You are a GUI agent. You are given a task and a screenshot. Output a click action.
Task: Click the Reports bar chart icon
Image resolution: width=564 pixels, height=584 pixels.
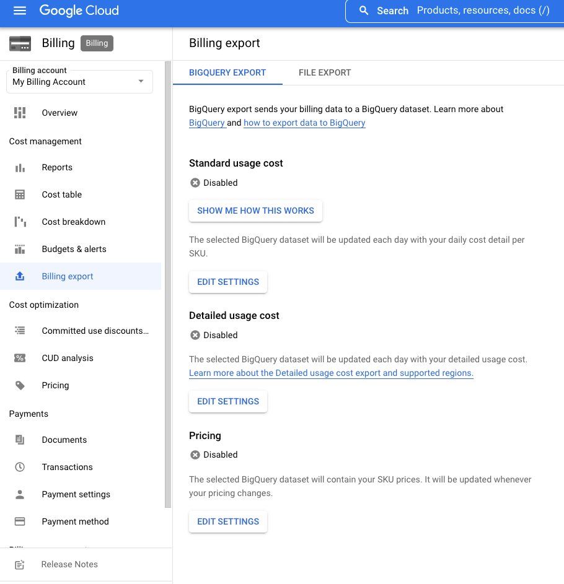point(20,167)
